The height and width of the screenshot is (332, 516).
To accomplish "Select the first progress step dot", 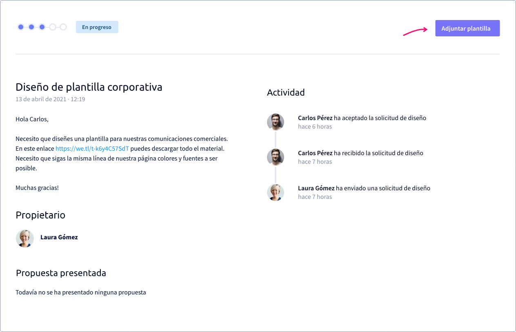I will [21, 27].
